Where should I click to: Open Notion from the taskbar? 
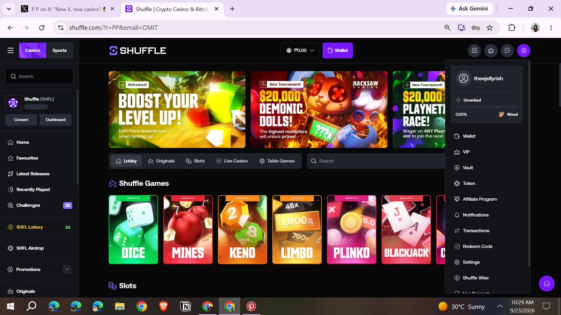[x=186, y=306]
